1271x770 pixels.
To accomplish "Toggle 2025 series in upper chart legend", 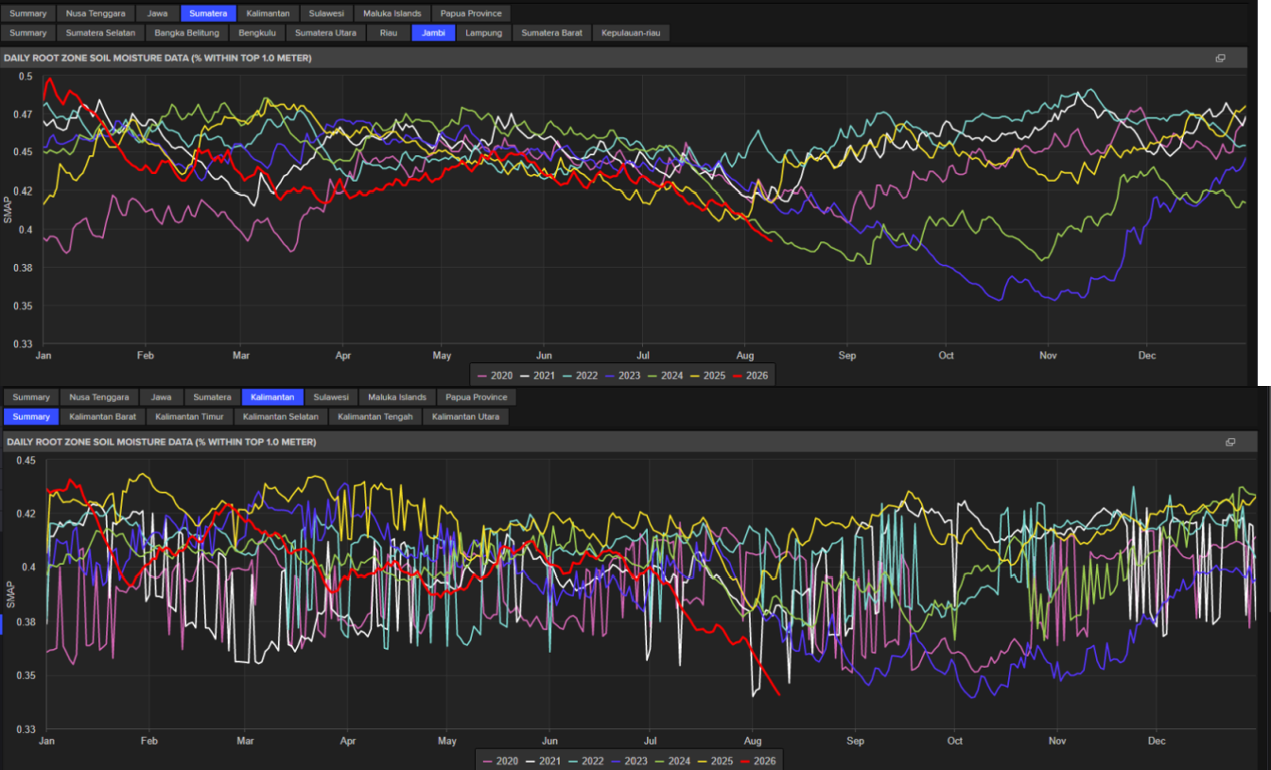I will click(x=708, y=376).
